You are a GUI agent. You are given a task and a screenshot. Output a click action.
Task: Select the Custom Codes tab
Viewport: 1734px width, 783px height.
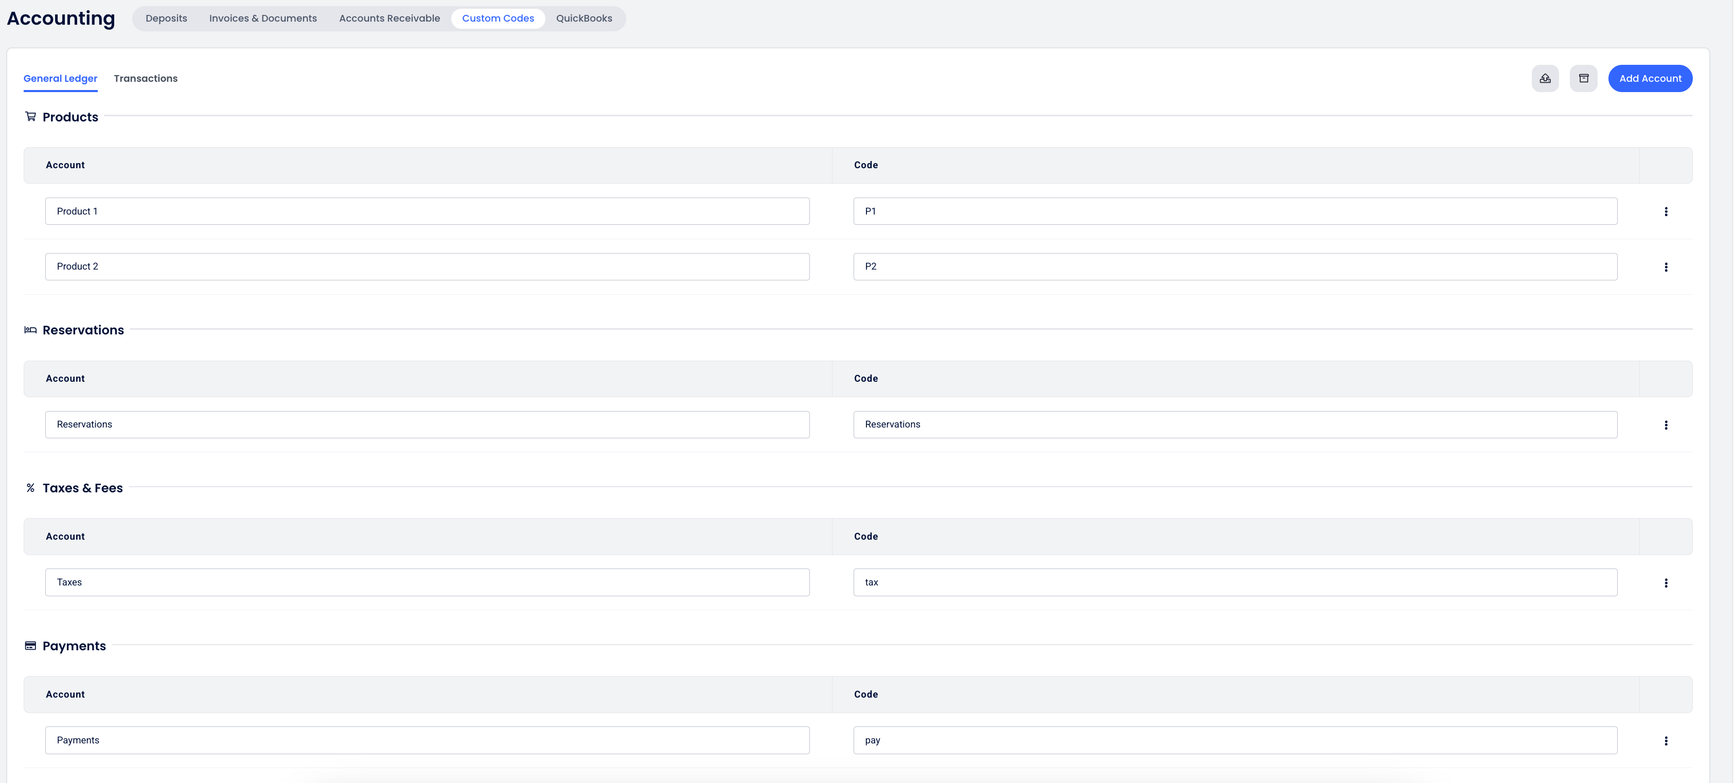coord(498,18)
